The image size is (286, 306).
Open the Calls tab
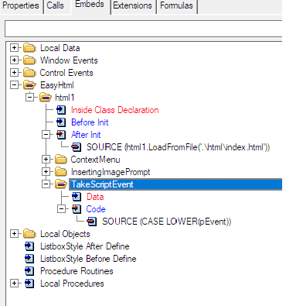tap(56, 5)
